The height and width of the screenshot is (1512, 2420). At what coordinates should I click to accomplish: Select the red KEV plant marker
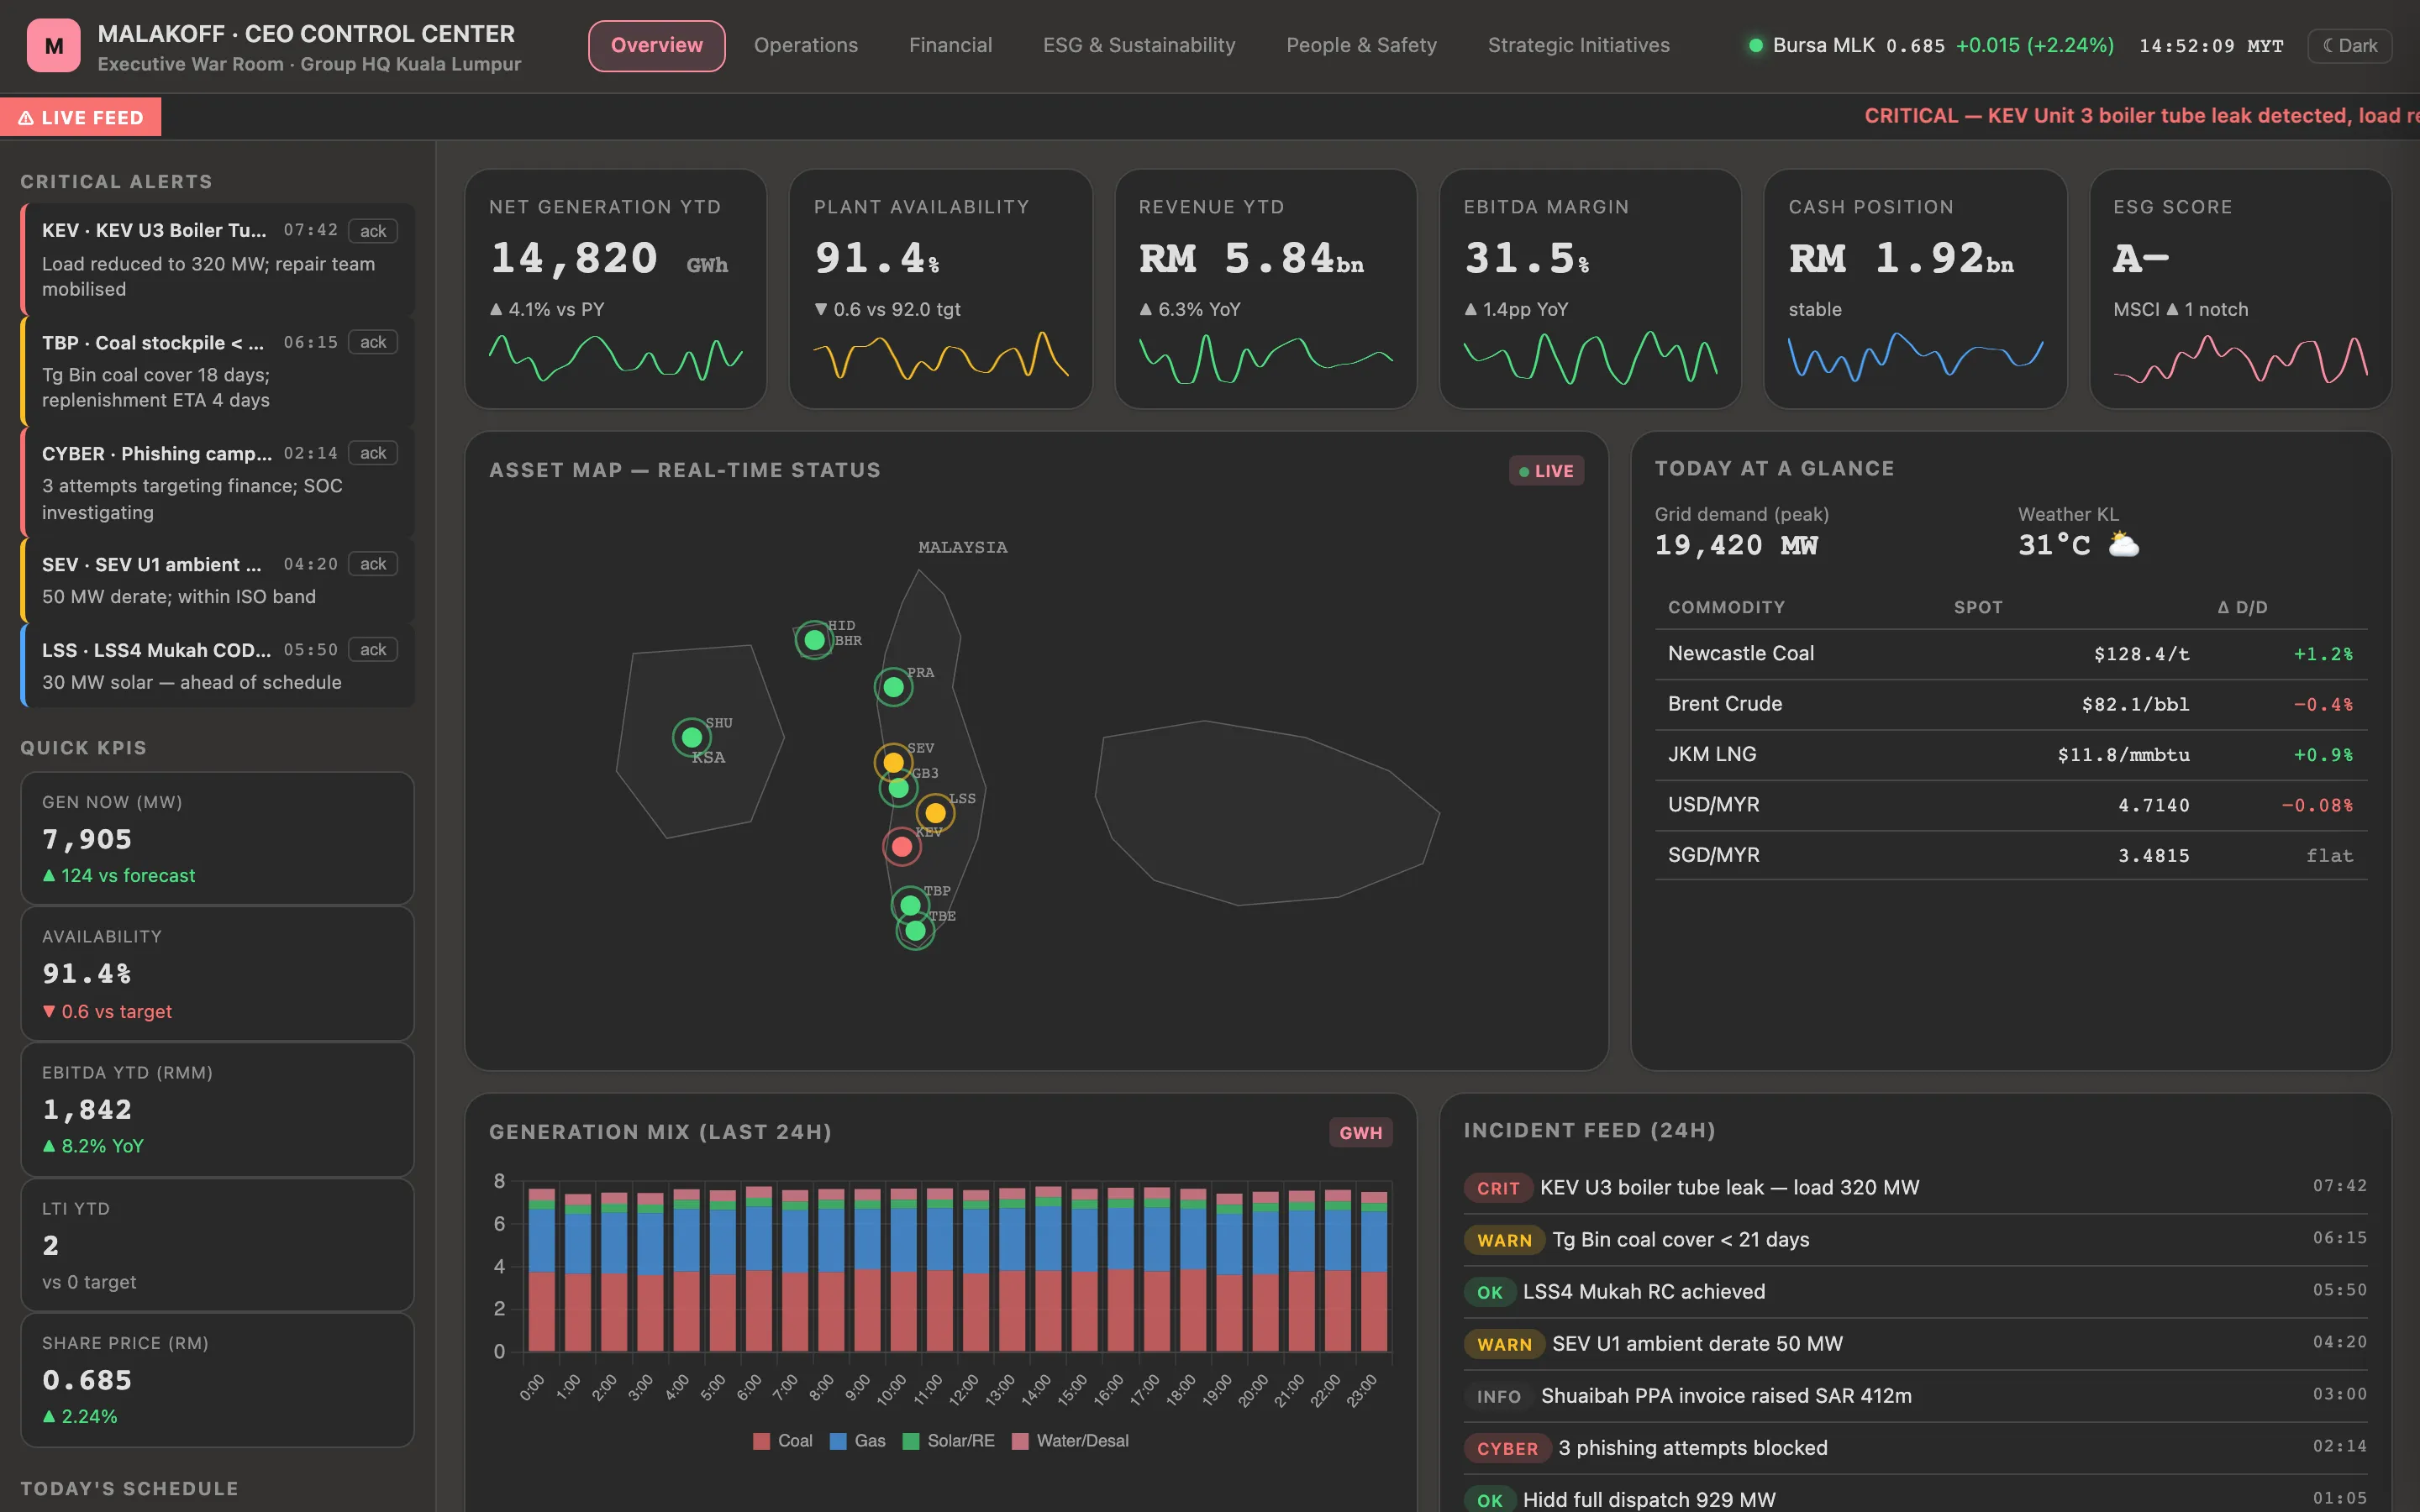901,847
